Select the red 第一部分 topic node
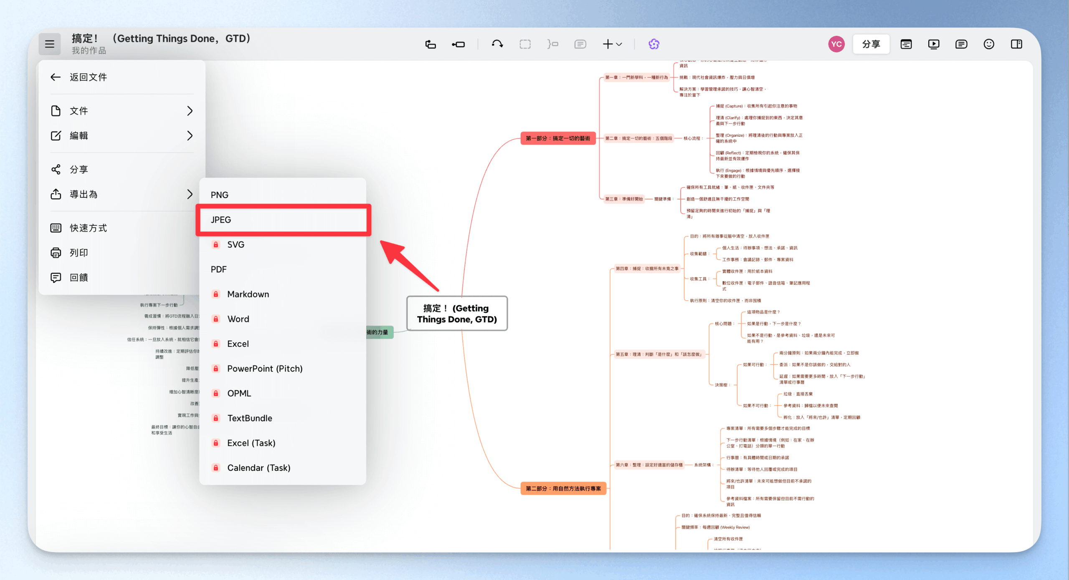1069x580 pixels. click(558, 138)
